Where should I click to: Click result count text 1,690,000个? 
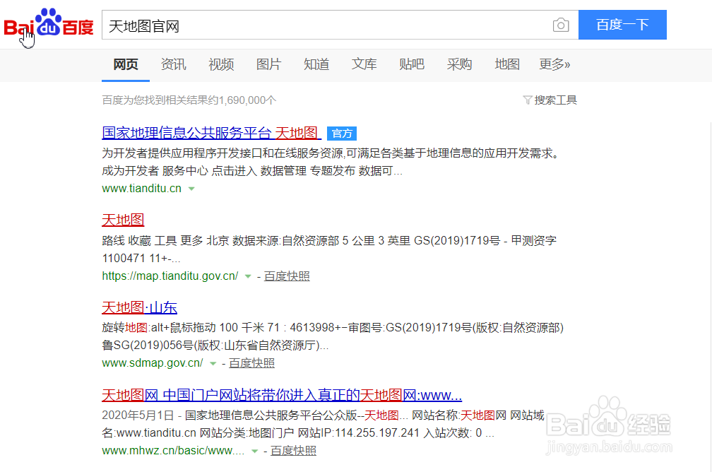coord(247,100)
